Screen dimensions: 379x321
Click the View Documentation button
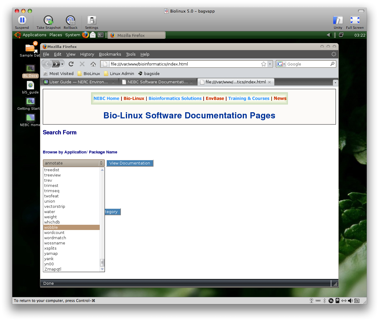pyautogui.click(x=130, y=163)
